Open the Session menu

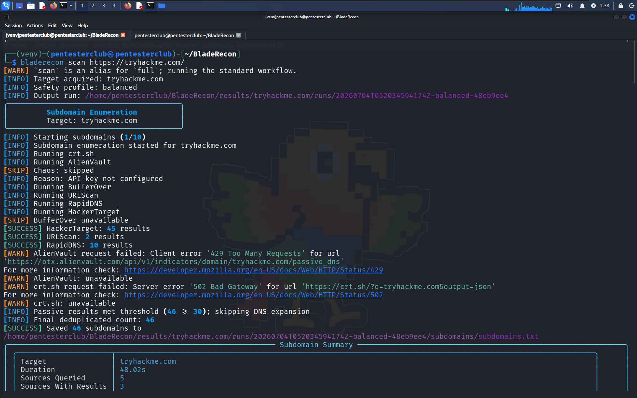(13, 26)
